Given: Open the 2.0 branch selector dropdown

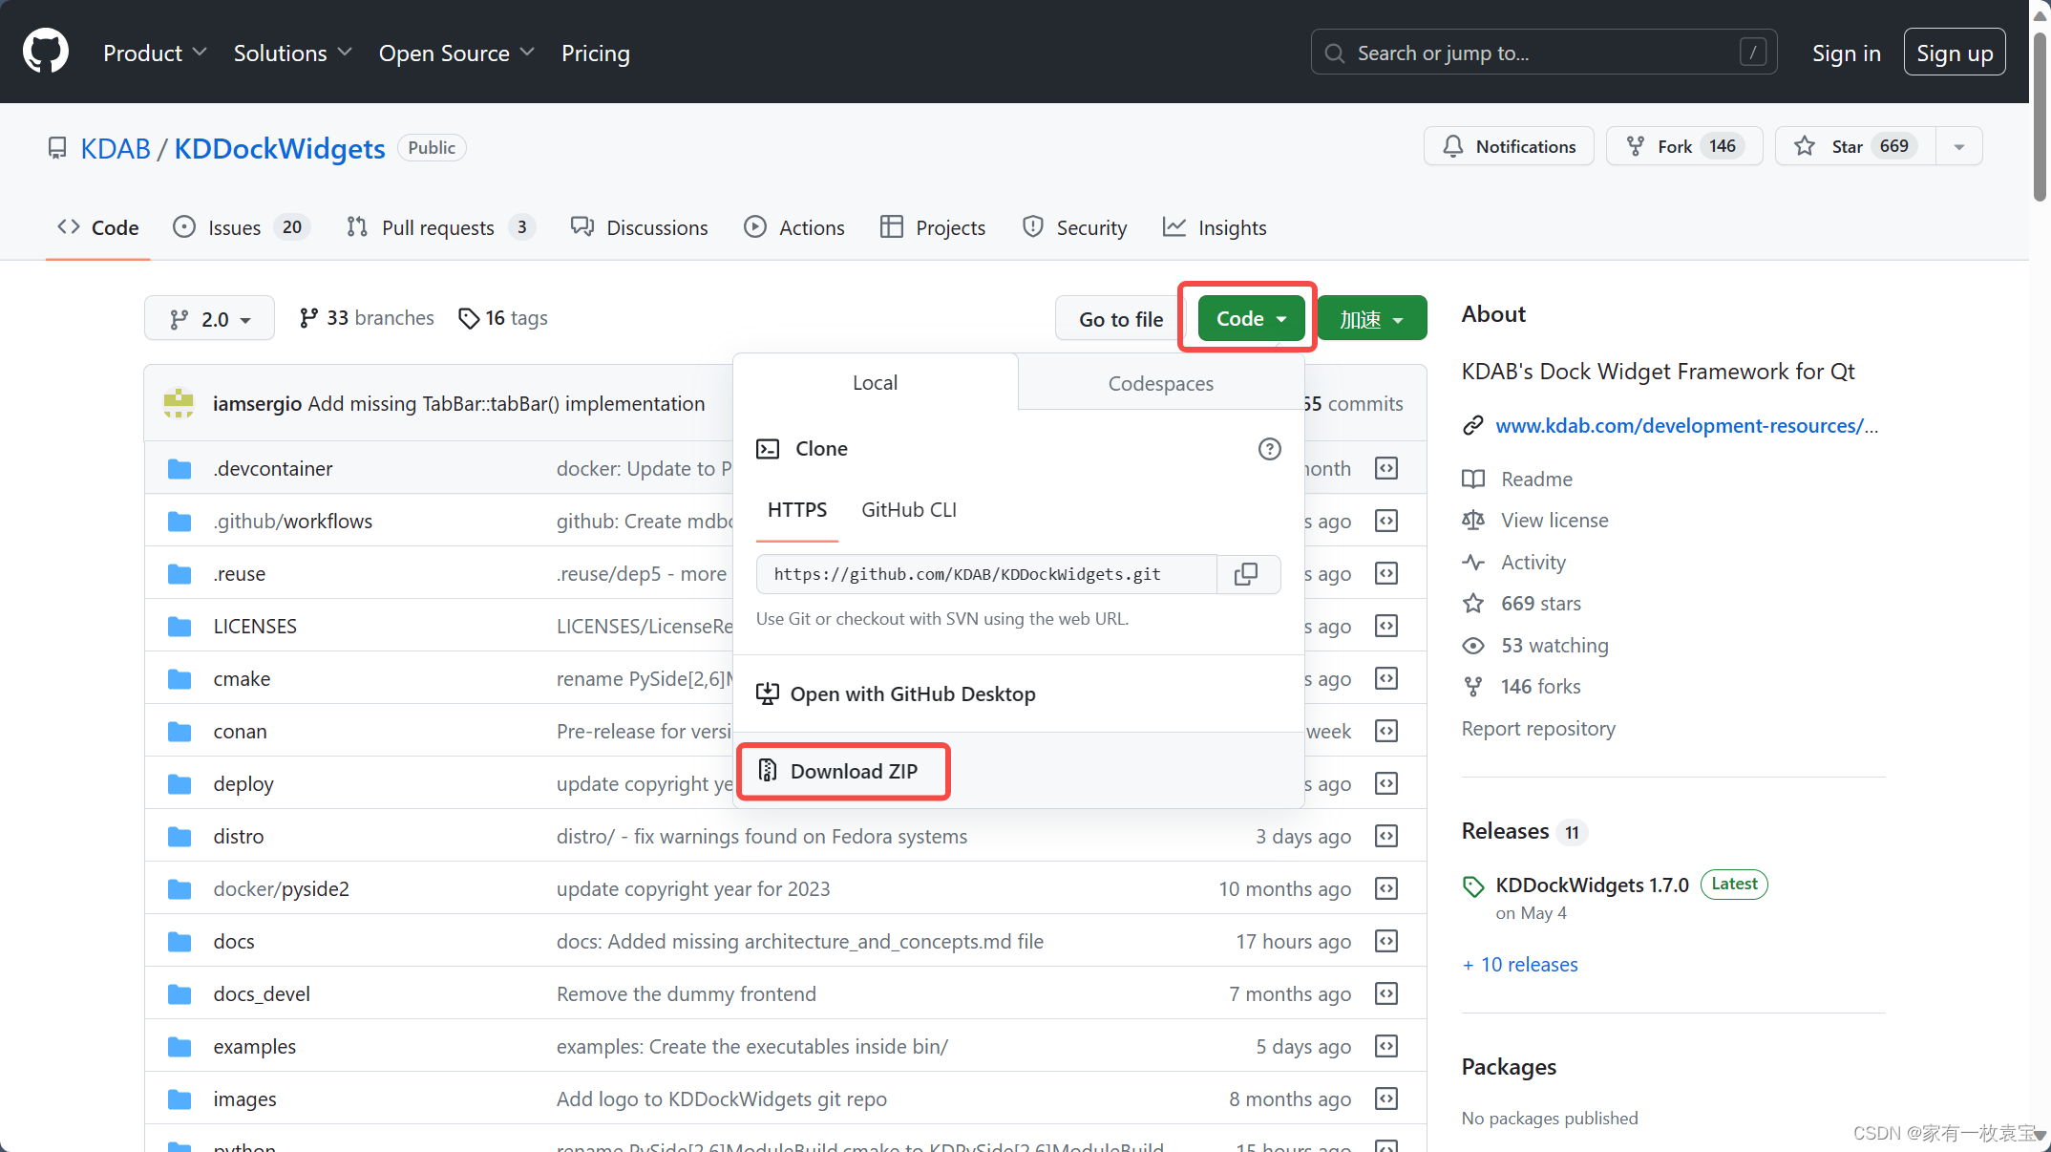Looking at the screenshot, I should 209,318.
